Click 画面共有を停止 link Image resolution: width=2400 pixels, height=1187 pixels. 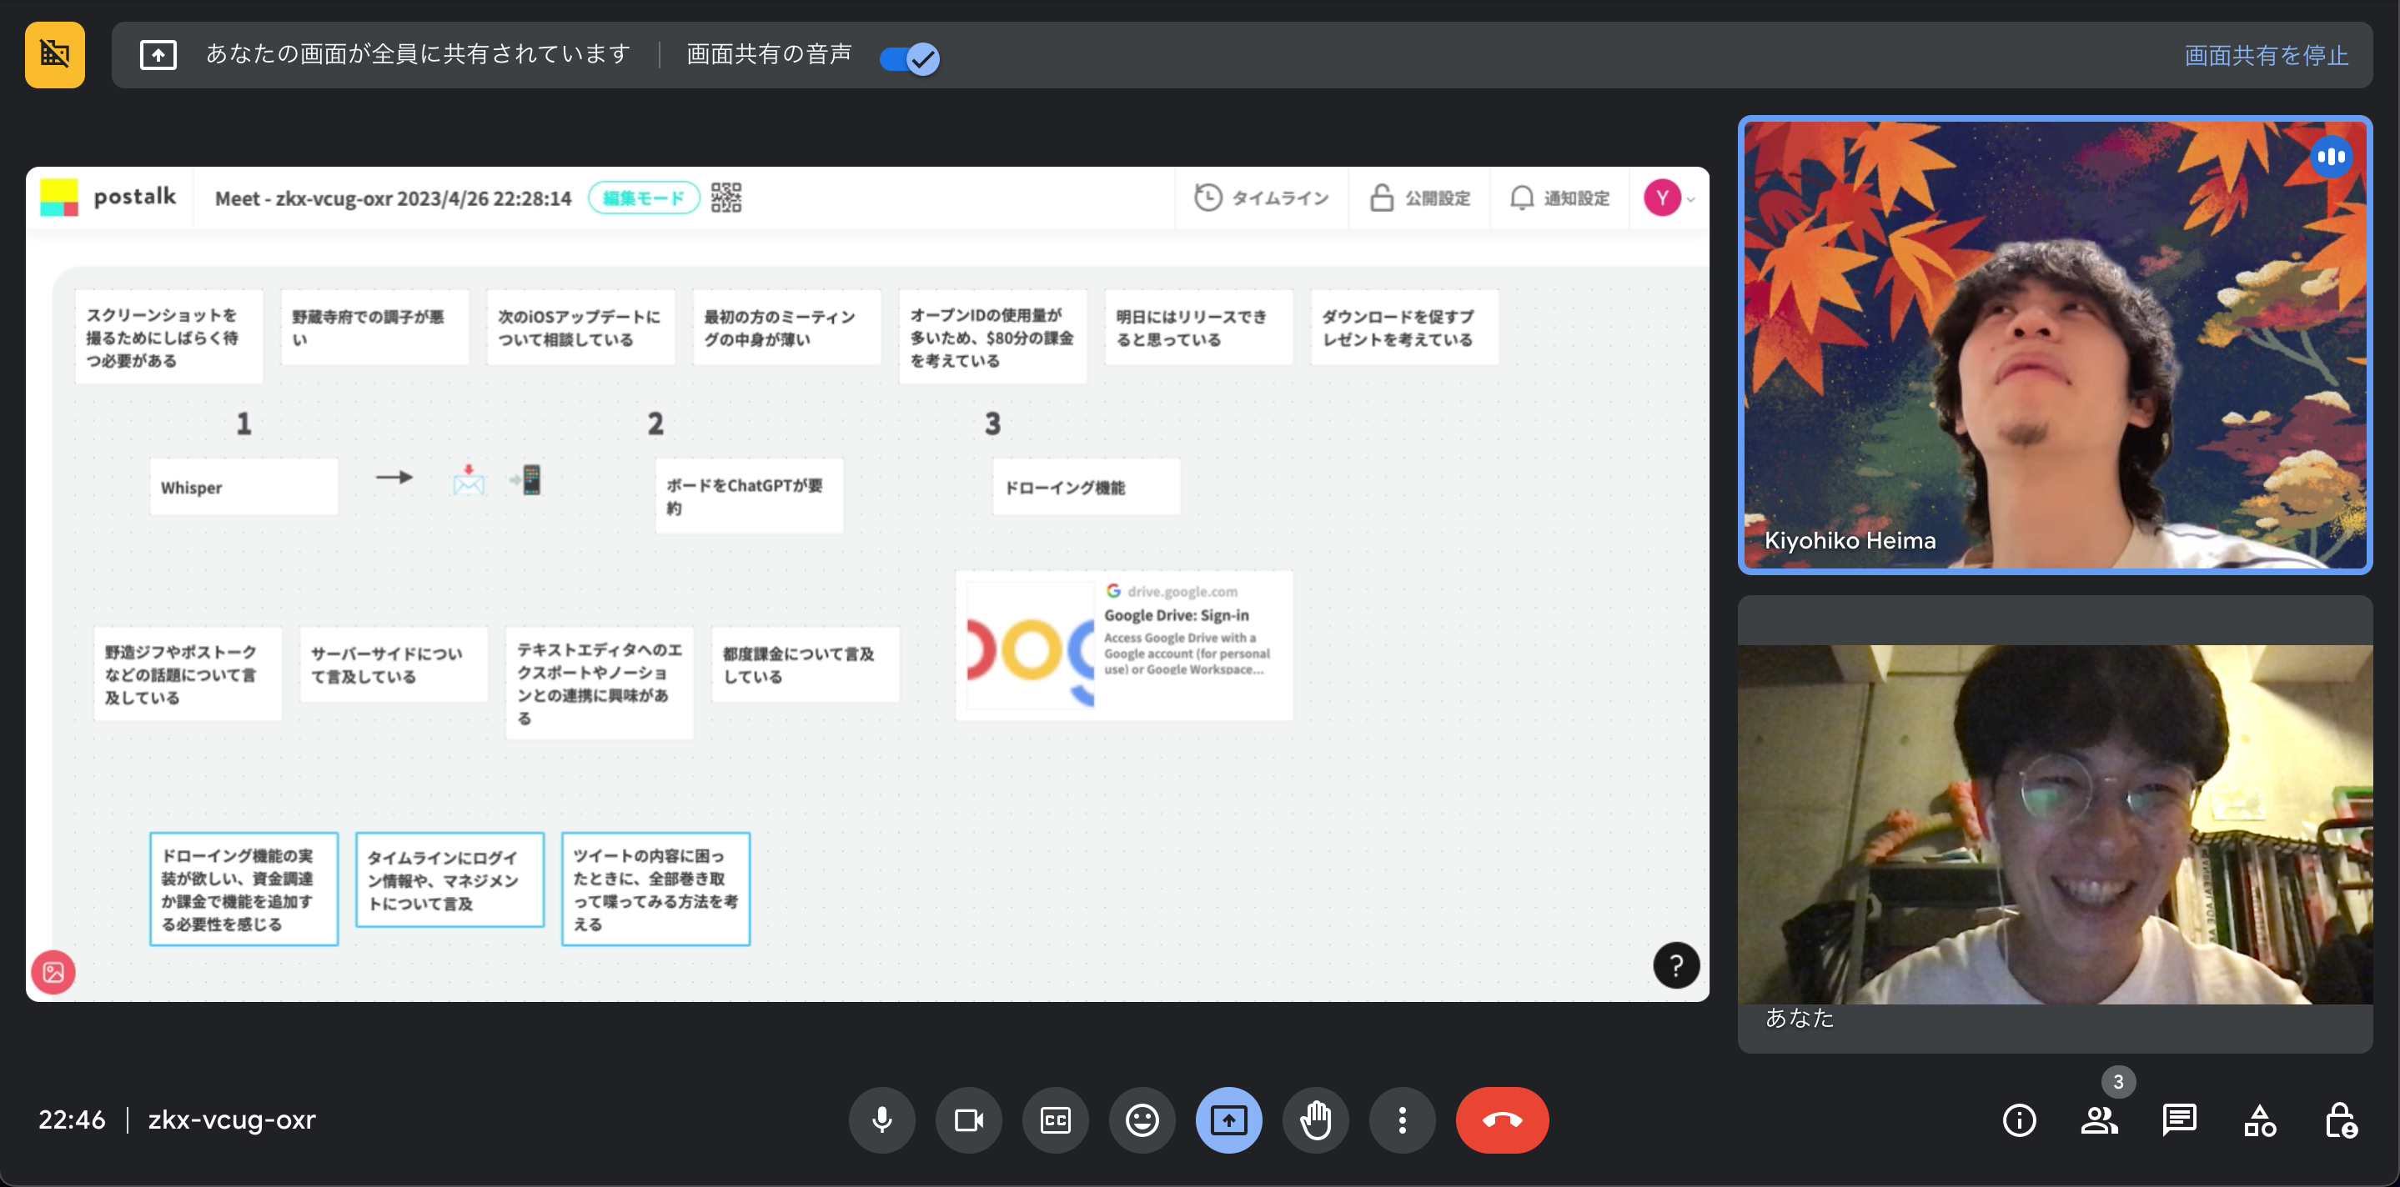tap(2266, 56)
